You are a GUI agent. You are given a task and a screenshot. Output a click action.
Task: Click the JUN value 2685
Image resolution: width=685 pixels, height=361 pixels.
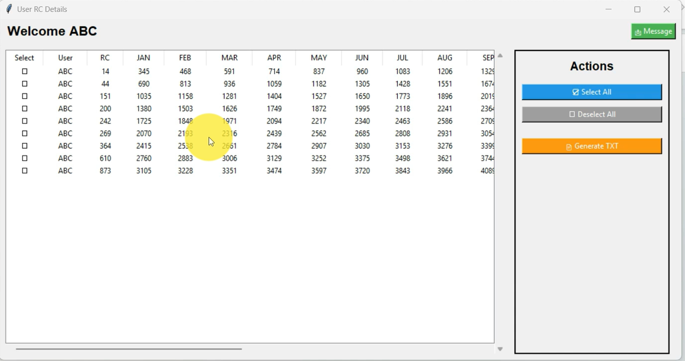tap(362, 133)
